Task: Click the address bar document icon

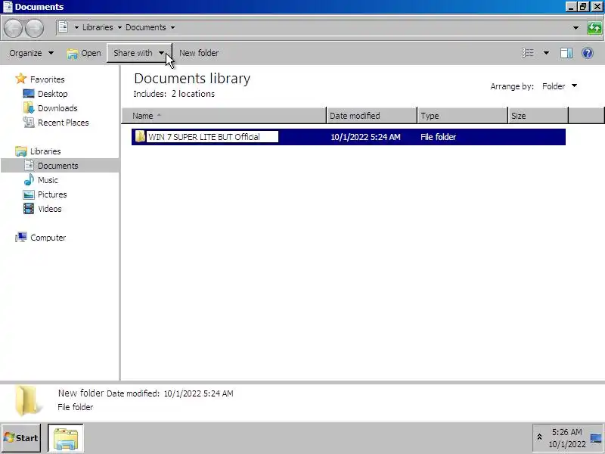Action: tap(64, 27)
